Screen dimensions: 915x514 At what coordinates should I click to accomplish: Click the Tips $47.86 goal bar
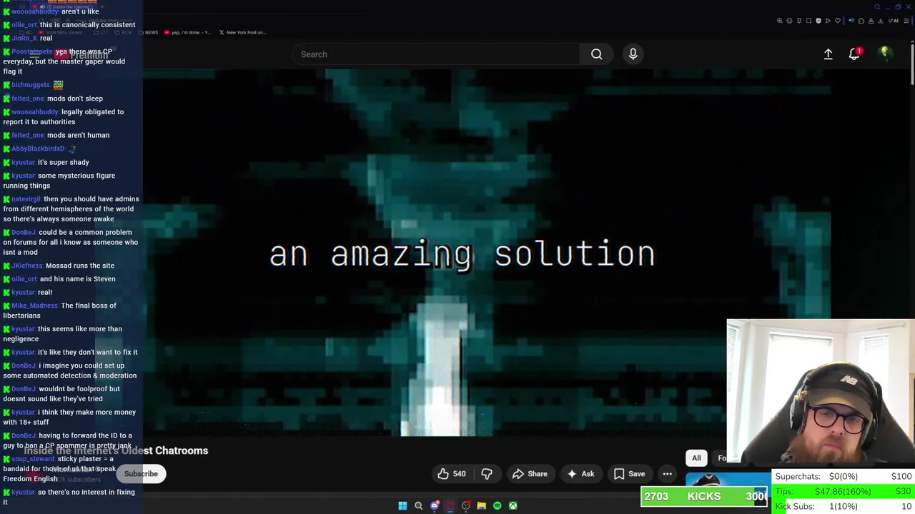(x=844, y=492)
